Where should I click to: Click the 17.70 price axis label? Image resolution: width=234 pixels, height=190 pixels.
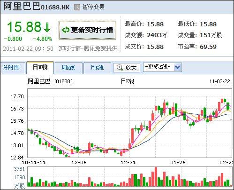[17, 96]
